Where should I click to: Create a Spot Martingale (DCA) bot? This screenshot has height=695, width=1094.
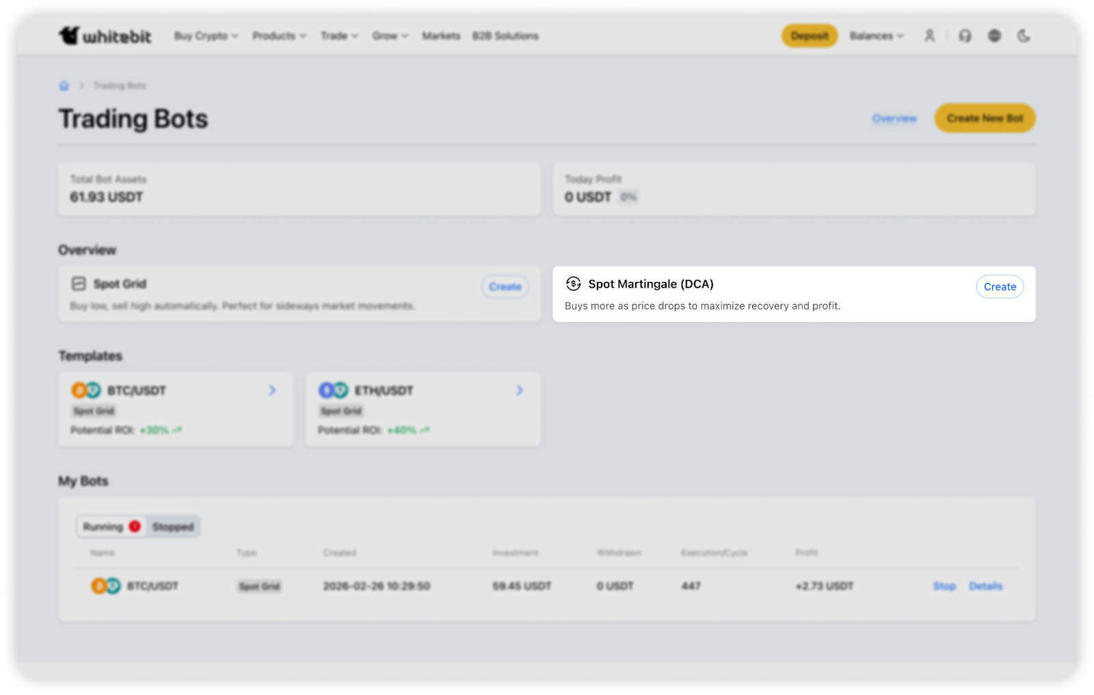(x=1000, y=287)
